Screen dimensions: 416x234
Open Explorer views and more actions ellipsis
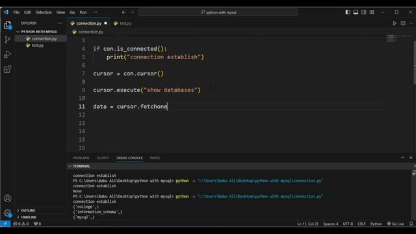(x=59, y=23)
